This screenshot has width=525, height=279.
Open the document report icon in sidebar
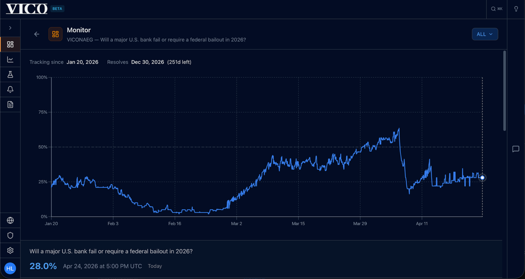tap(10, 104)
